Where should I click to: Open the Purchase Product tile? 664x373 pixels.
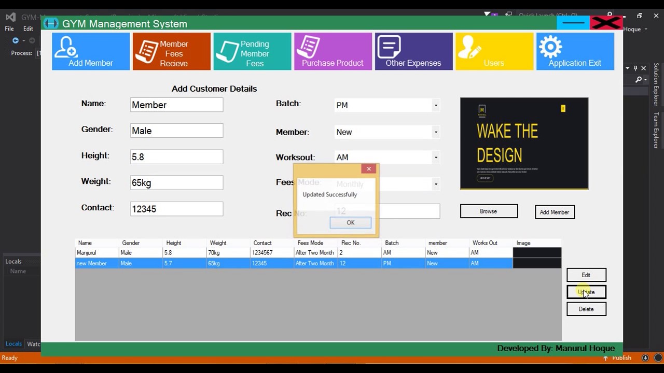click(x=333, y=51)
